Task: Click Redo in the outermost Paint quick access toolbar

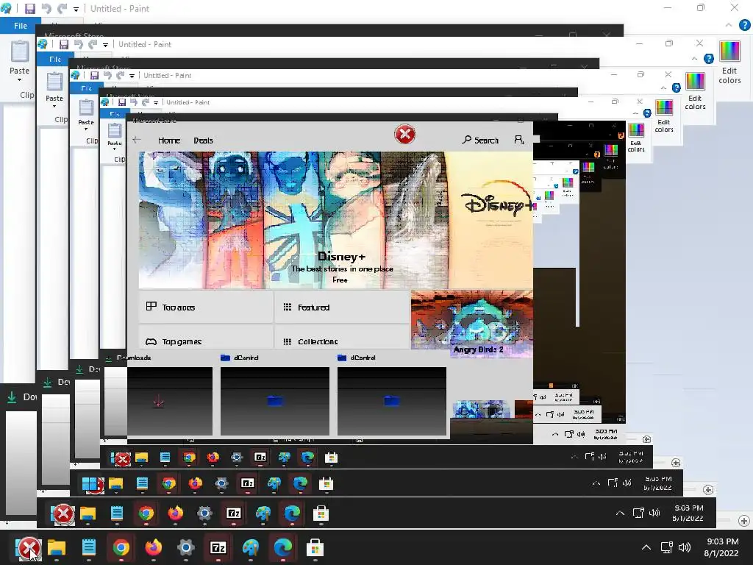Action: click(x=62, y=9)
